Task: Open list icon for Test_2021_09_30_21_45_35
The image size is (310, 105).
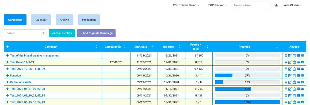Action: (x=286, y=96)
